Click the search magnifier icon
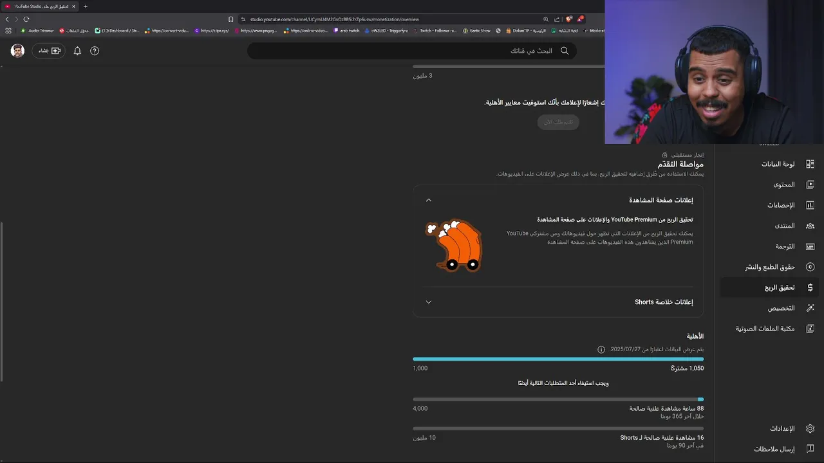 (x=565, y=51)
